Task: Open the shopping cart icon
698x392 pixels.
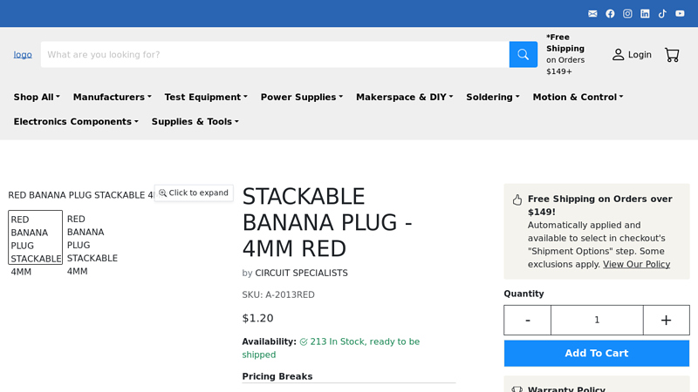Action: pos(671,55)
